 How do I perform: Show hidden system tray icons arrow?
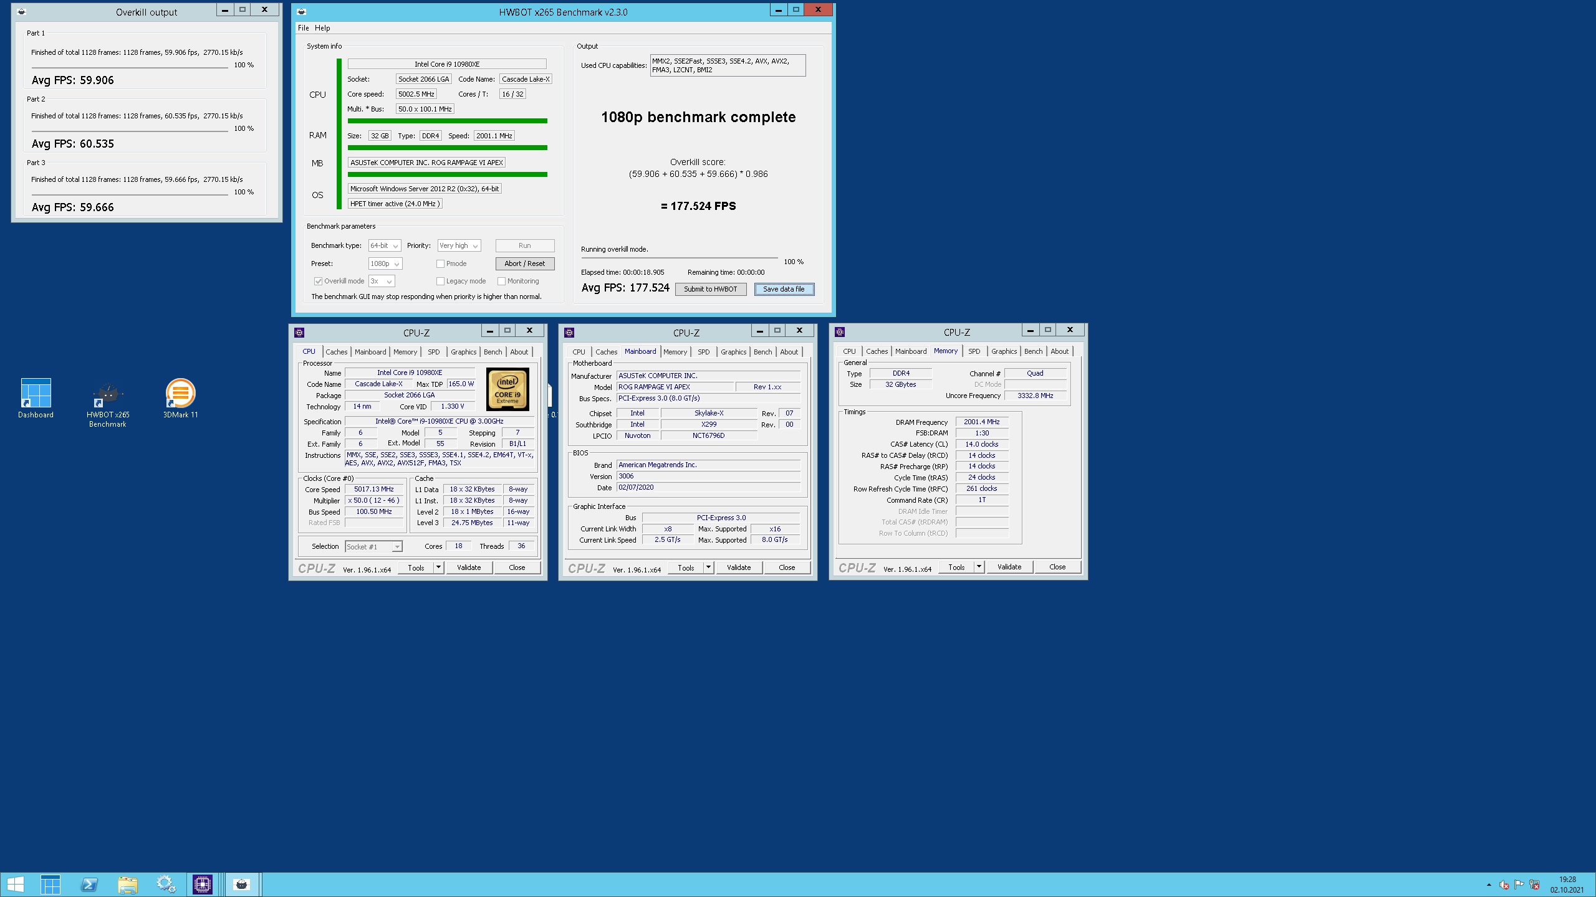1489,885
